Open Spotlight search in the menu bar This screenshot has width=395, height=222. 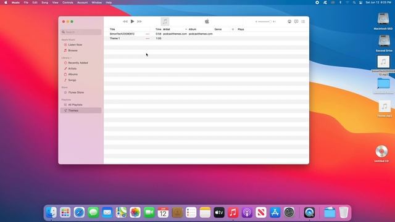click(x=354, y=2)
